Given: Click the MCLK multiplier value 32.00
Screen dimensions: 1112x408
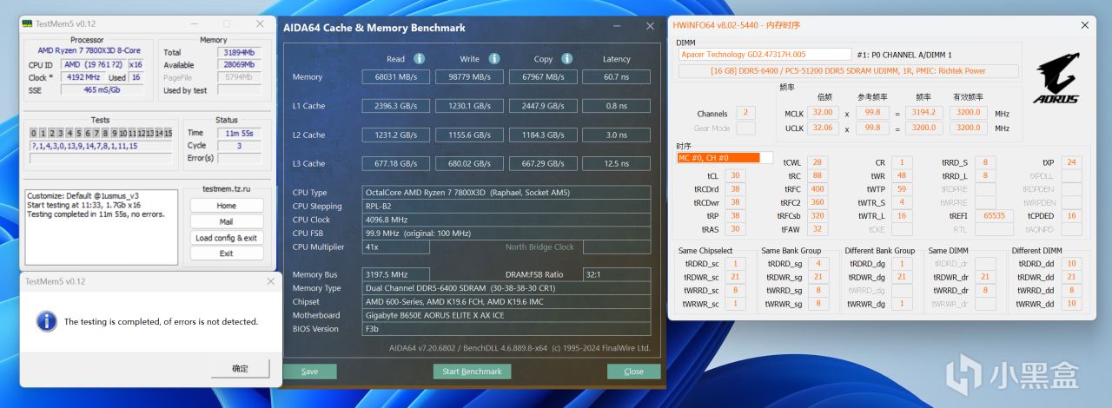Looking at the screenshot, I should (821, 113).
